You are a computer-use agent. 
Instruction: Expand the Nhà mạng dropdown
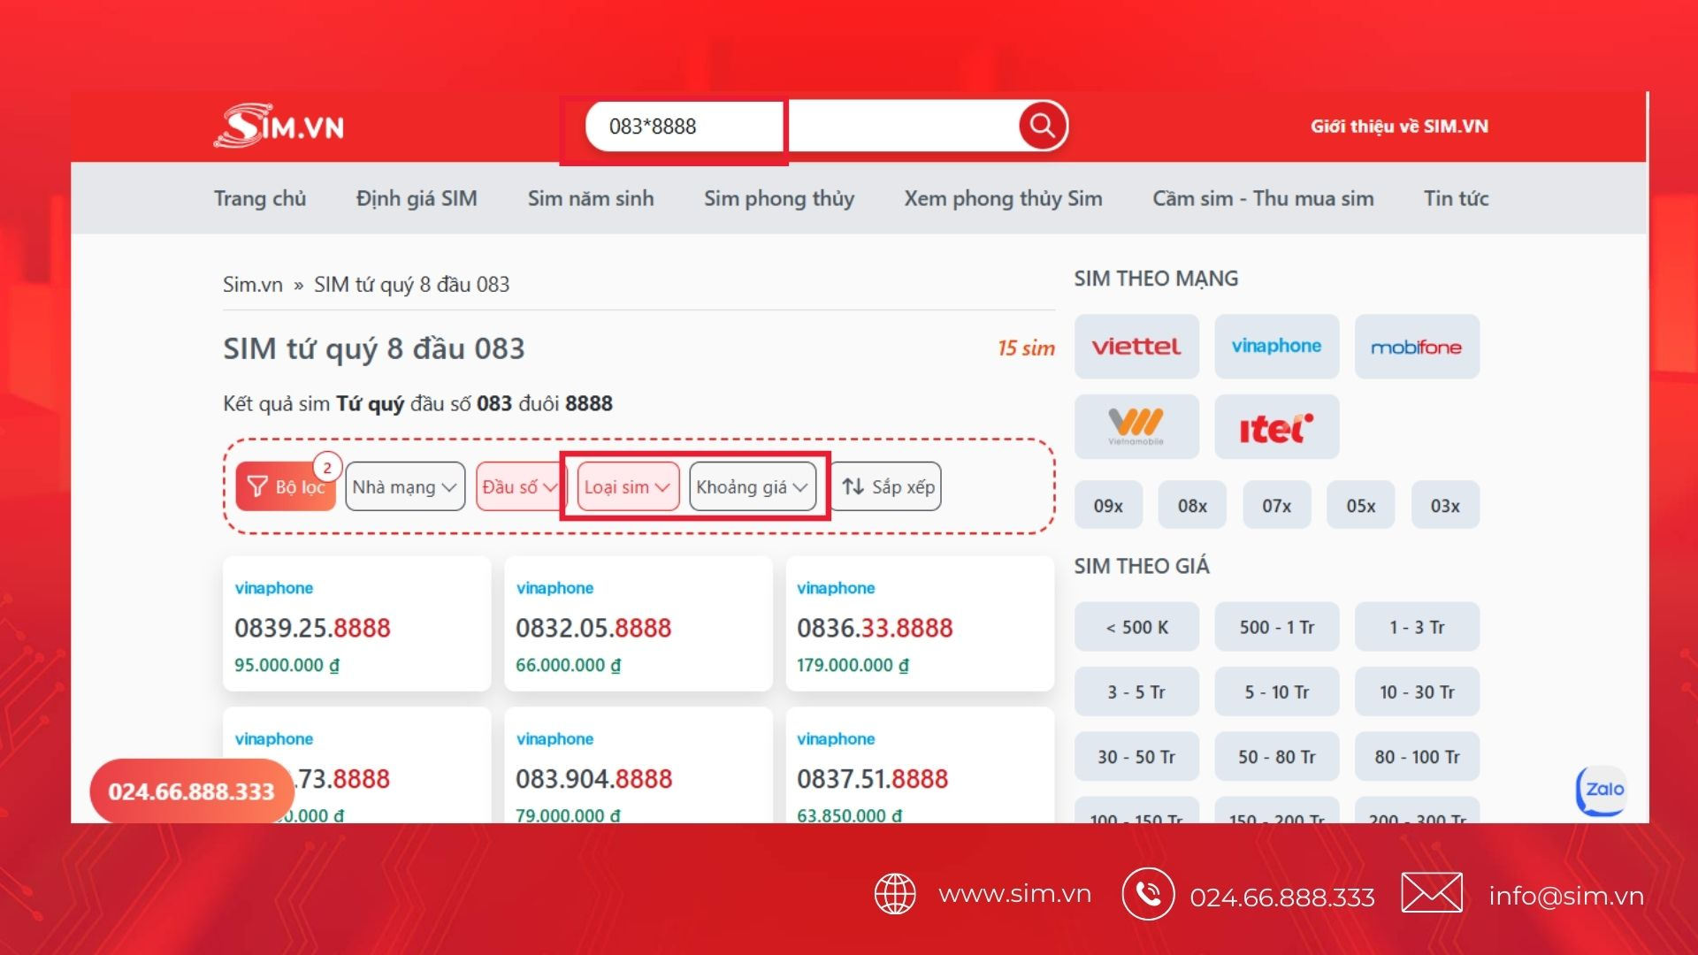(405, 486)
